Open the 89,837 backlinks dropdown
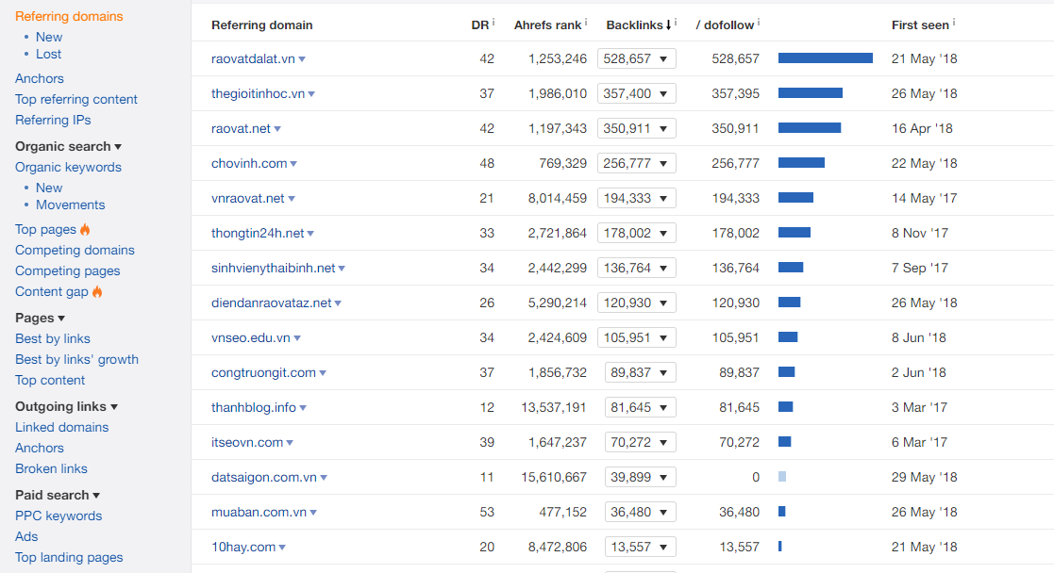Viewport: 1054px width, 573px height. (x=640, y=373)
